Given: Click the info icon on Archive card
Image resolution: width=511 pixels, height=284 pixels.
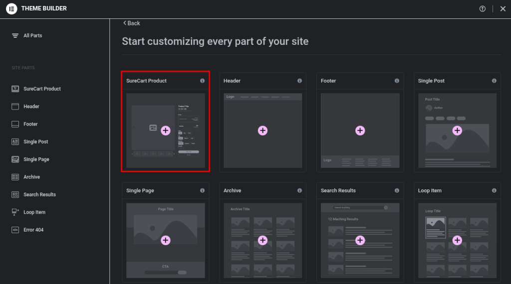Looking at the screenshot, I should (x=299, y=190).
